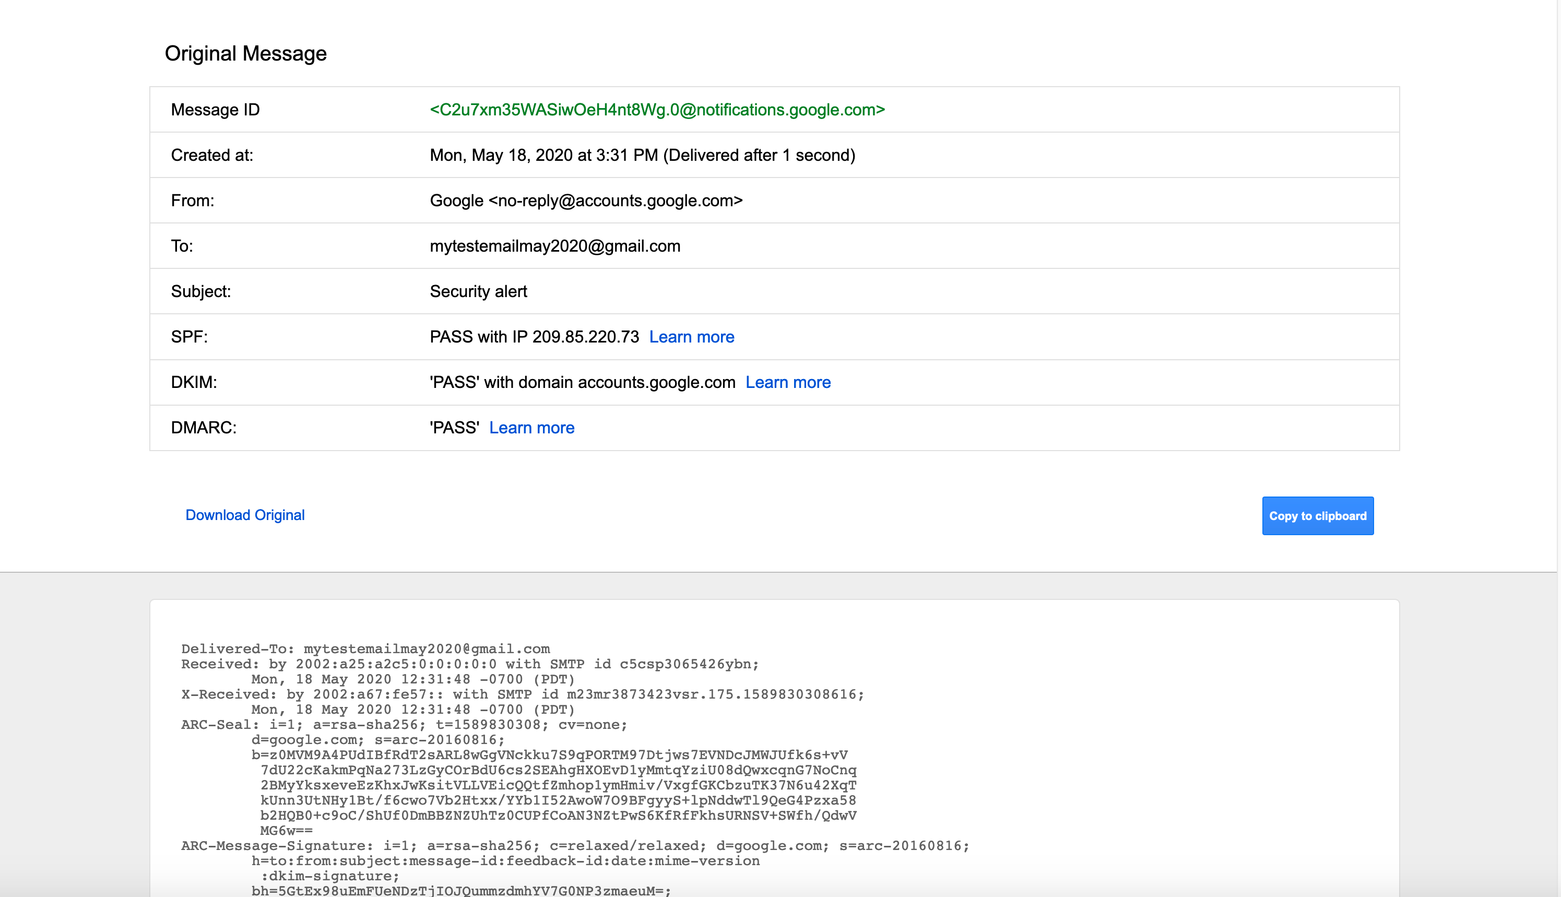Image resolution: width=1561 pixels, height=897 pixels.
Task: Open the SPF Learn more link
Action: coord(692,336)
